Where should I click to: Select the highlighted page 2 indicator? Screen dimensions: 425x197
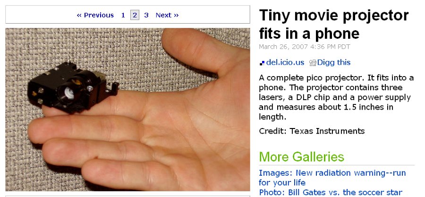[135, 15]
